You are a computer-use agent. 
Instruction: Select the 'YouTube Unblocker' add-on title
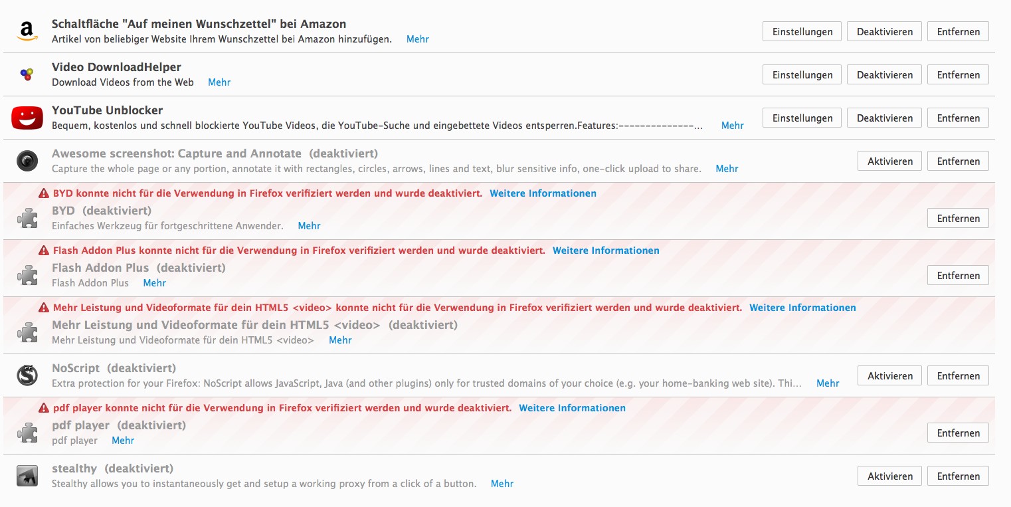coord(107,110)
